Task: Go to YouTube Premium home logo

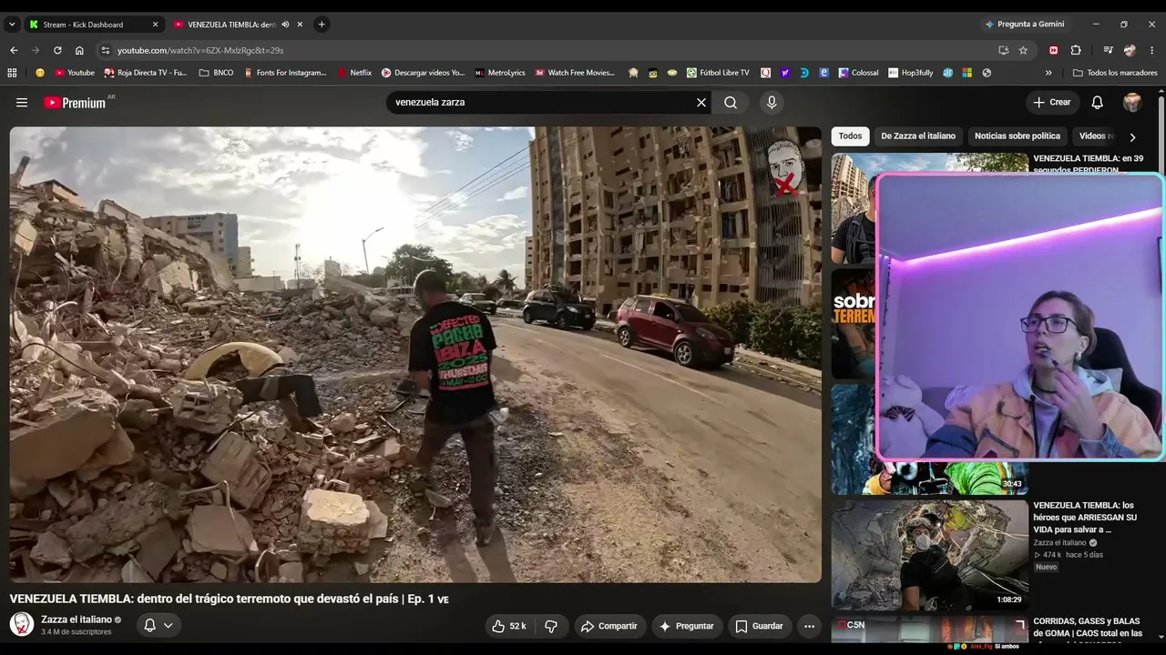Action: pyautogui.click(x=75, y=103)
